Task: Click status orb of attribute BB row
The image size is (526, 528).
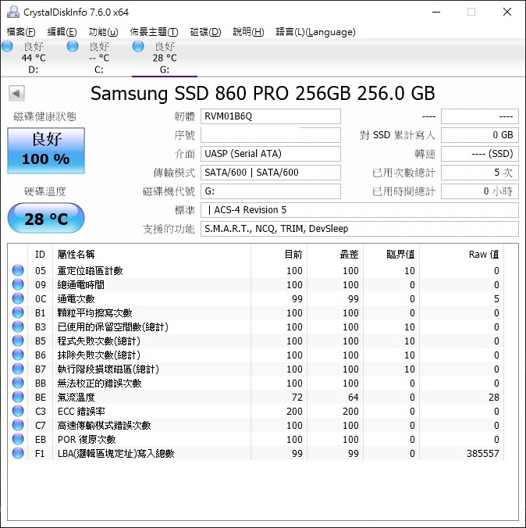Action: pos(18,383)
